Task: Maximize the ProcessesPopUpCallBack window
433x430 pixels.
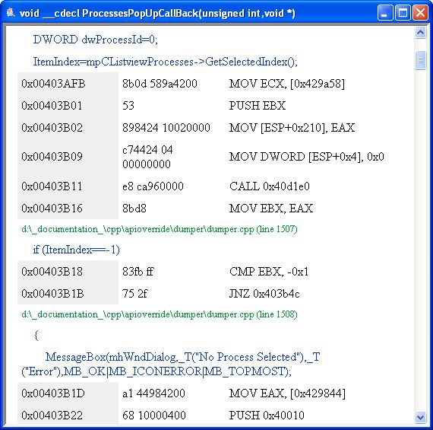Action: pyautogui.click(x=403, y=13)
